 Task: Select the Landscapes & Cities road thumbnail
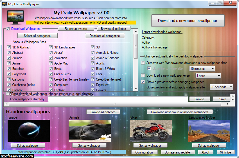[x=209, y=131]
